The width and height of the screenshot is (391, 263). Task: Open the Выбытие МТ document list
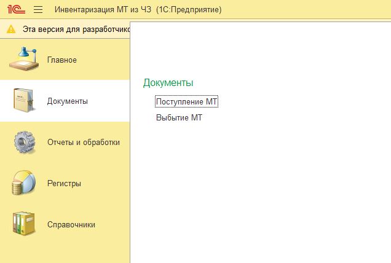(179, 117)
